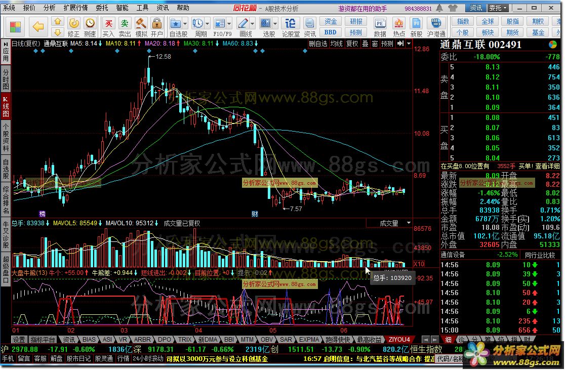Click the 板块 button
Screen dimensions: 565x370
tap(488, 32)
